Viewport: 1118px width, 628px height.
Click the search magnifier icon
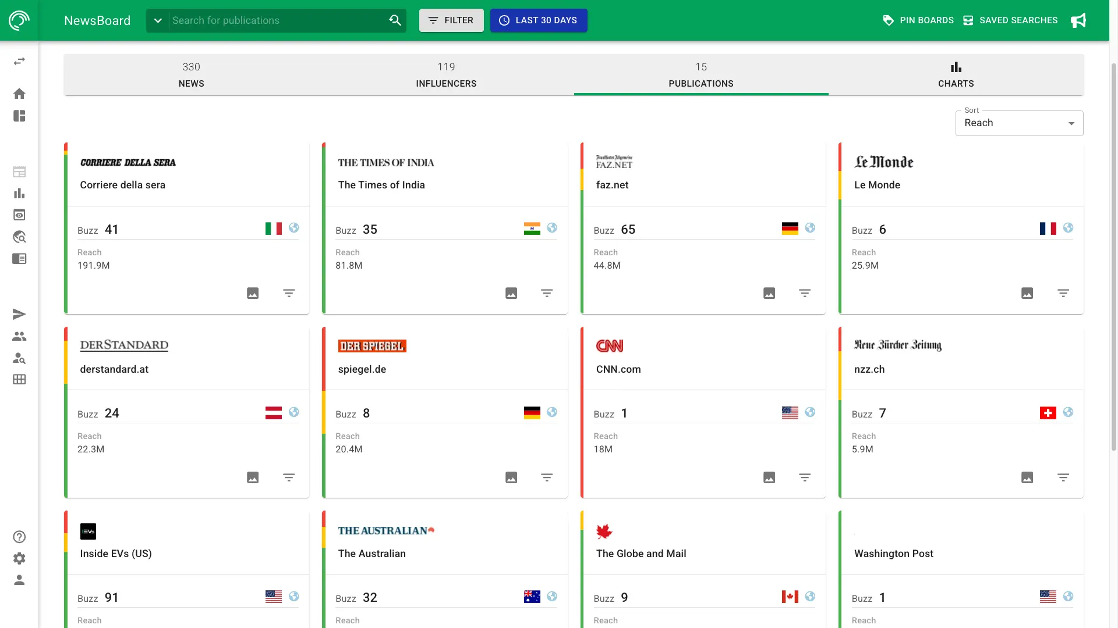(395, 20)
